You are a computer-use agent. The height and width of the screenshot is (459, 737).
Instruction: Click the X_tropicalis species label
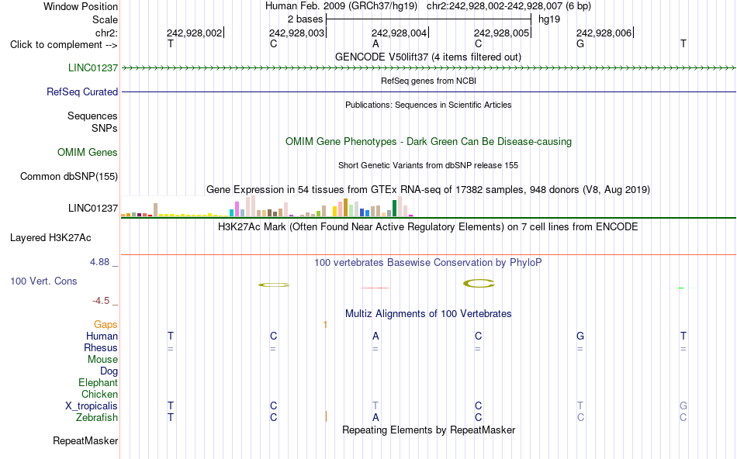point(92,406)
